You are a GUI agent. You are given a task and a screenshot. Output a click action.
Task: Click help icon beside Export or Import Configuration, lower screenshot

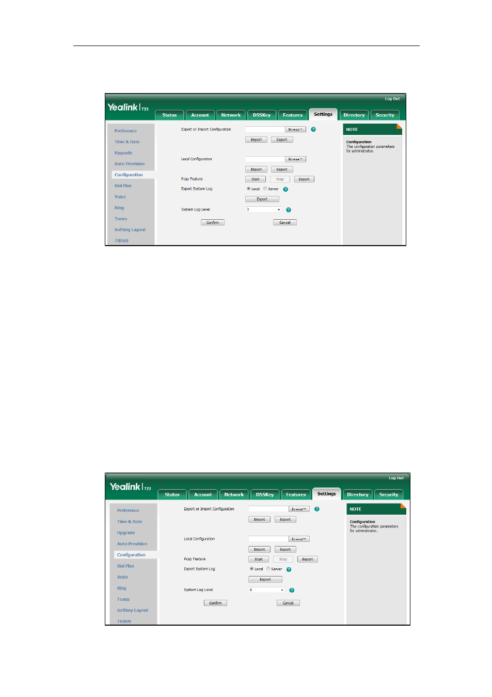tap(317, 509)
